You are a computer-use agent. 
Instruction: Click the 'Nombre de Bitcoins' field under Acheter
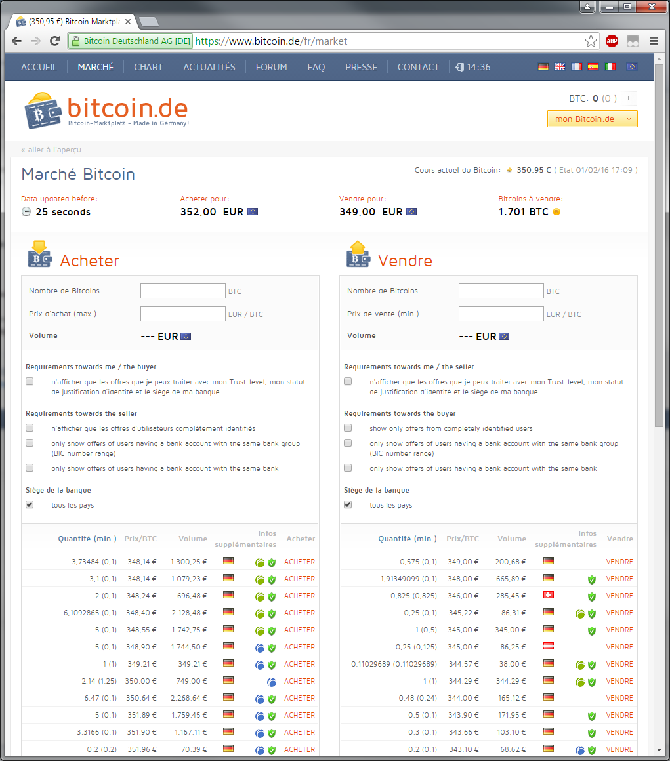click(182, 291)
